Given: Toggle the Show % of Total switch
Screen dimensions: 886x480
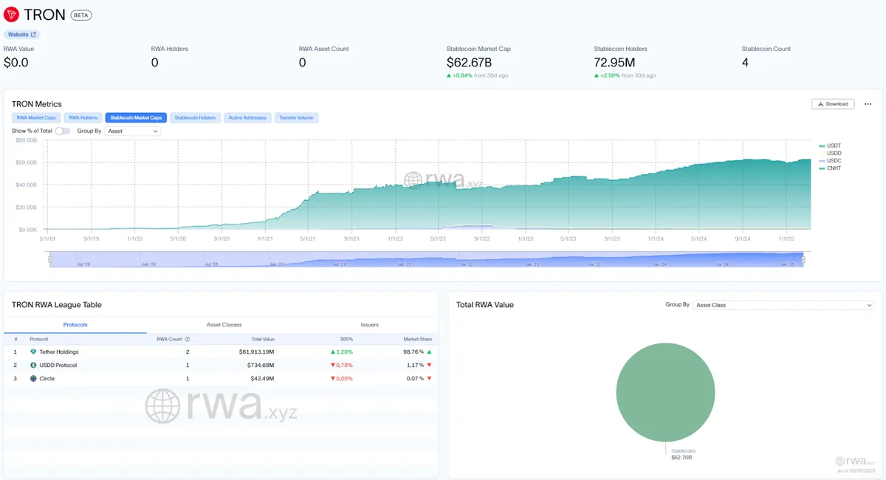Looking at the screenshot, I should [63, 131].
